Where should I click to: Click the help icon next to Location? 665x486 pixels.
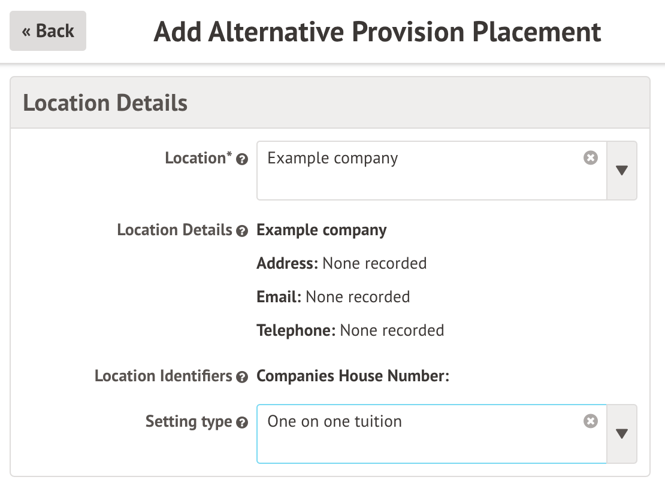tap(241, 160)
